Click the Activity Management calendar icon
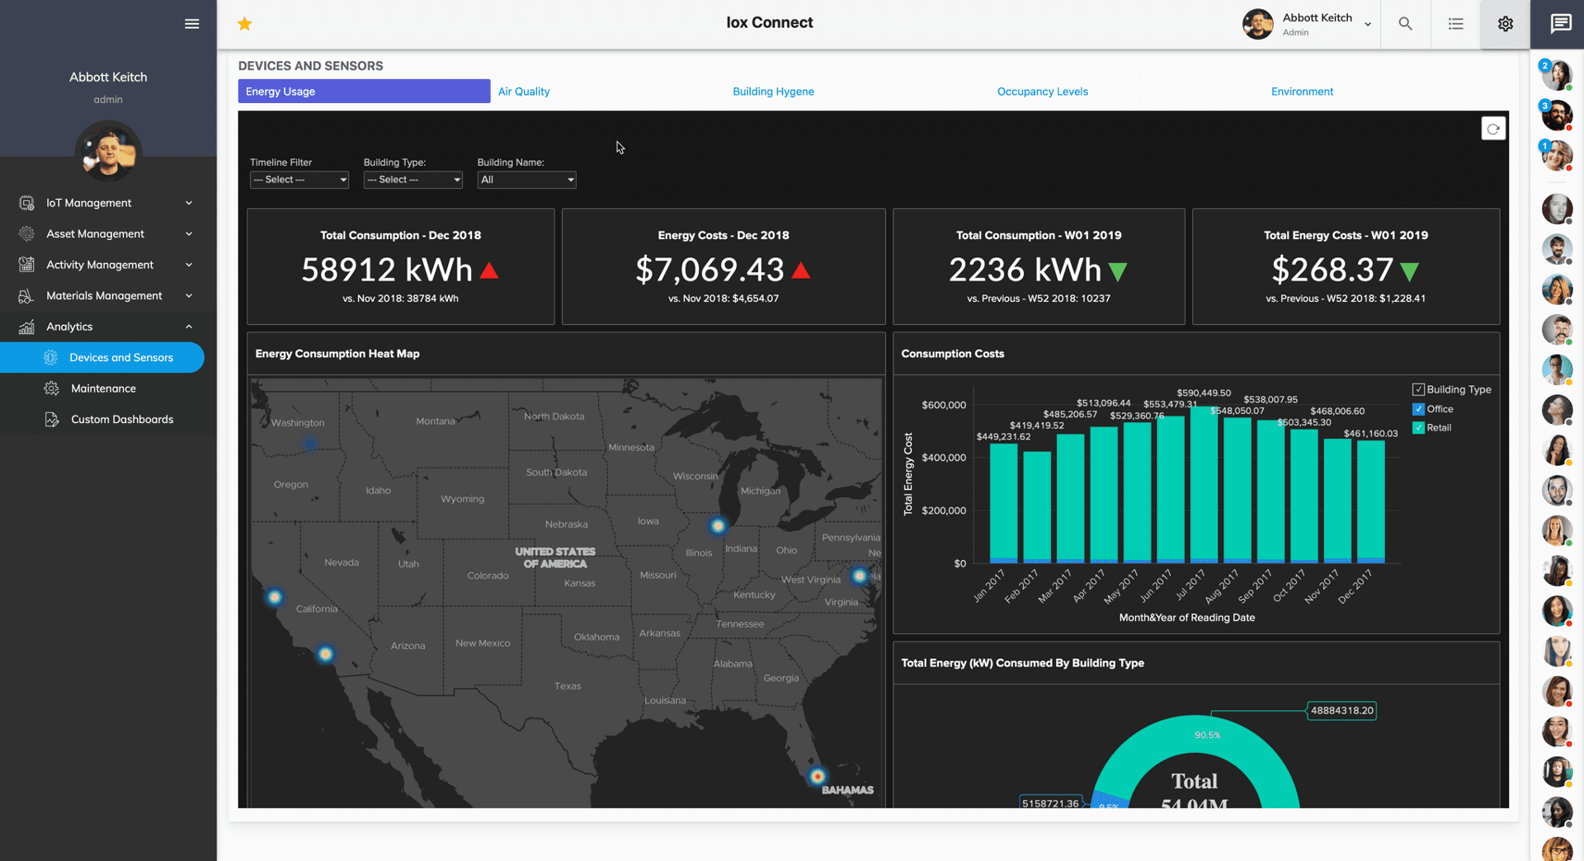Viewport: 1584px width, 861px height. tap(26, 264)
